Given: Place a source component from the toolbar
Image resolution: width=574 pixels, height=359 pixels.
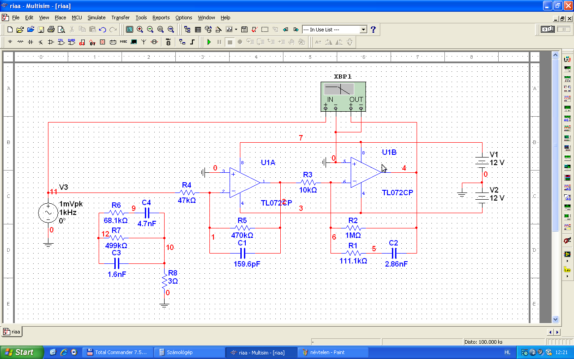Looking at the screenshot, I should pos(10,42).
